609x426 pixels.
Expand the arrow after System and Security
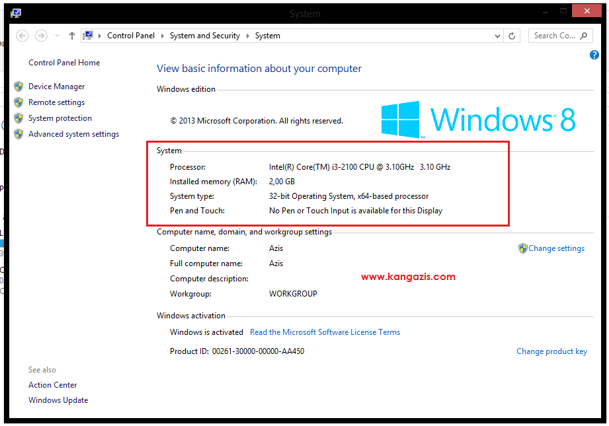click(248, 36)
